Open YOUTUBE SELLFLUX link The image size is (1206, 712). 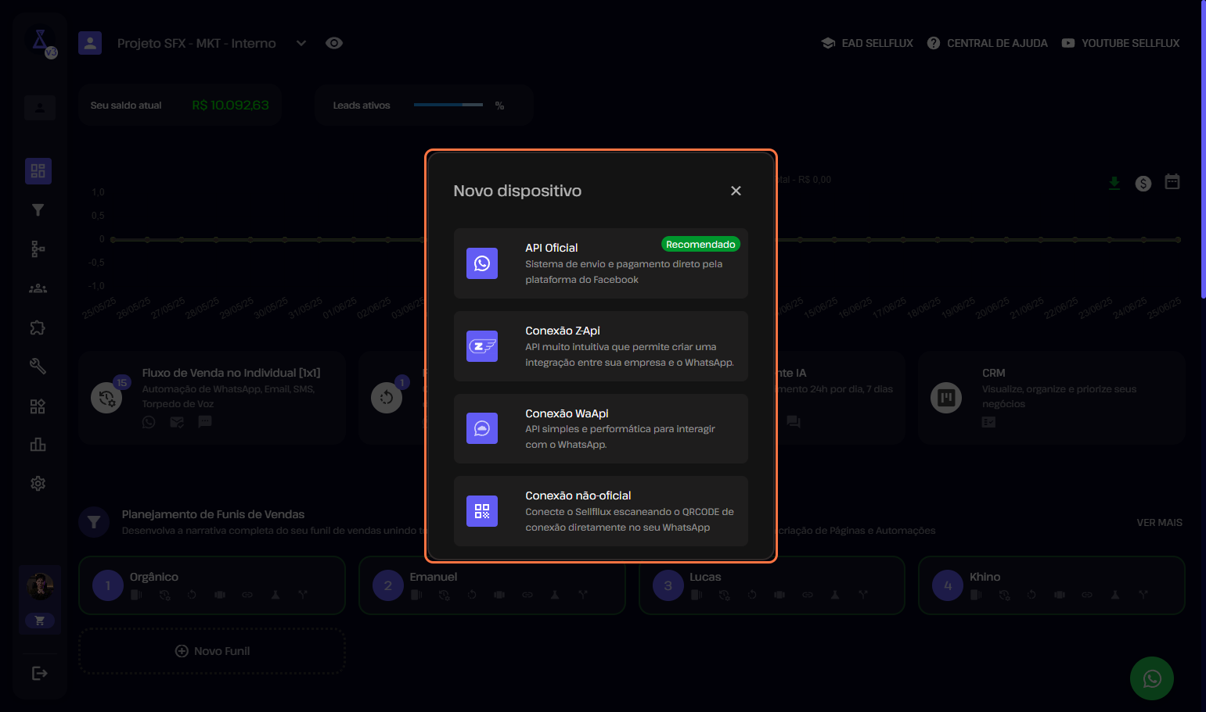1121,43
